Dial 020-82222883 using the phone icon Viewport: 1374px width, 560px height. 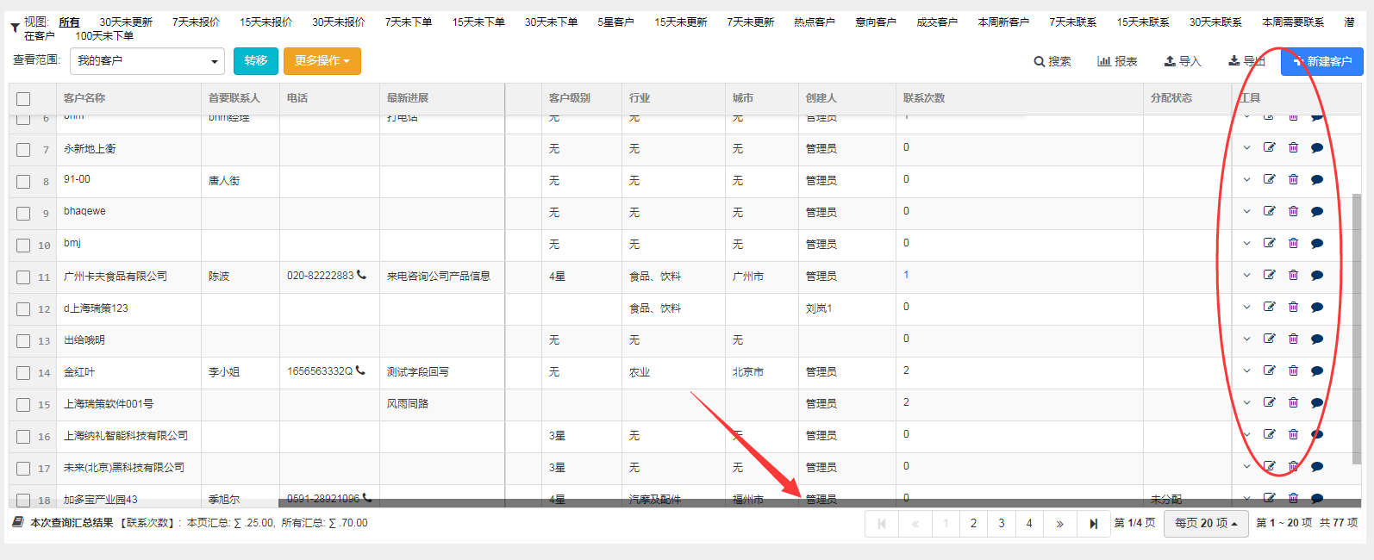pos(361,275)
